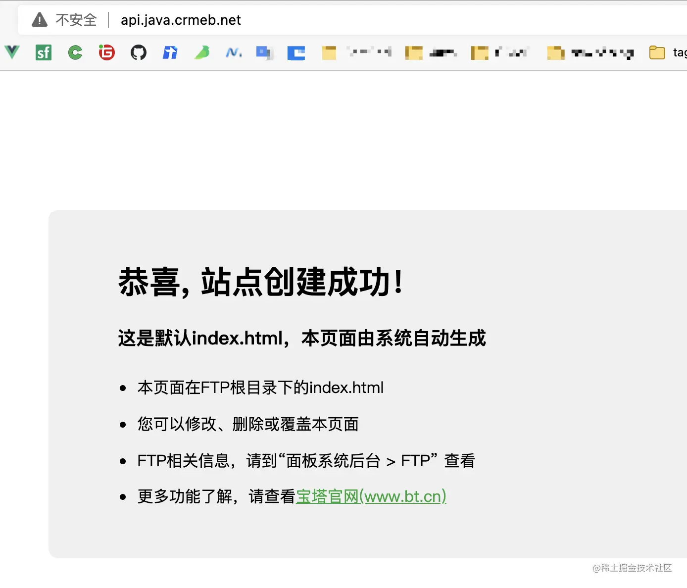Open the SegmentFault sf bookmark

coord(44,52)
